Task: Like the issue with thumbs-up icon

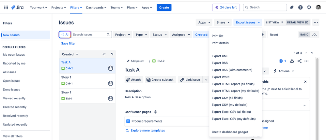Action: coord(292,61)
